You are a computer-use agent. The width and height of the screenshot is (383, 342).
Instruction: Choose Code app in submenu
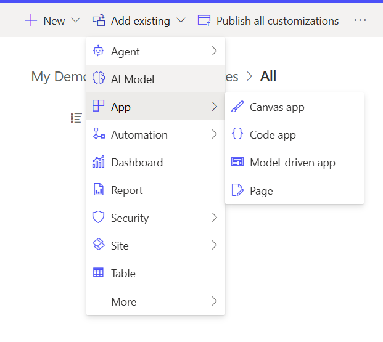(x=294, y=134)
